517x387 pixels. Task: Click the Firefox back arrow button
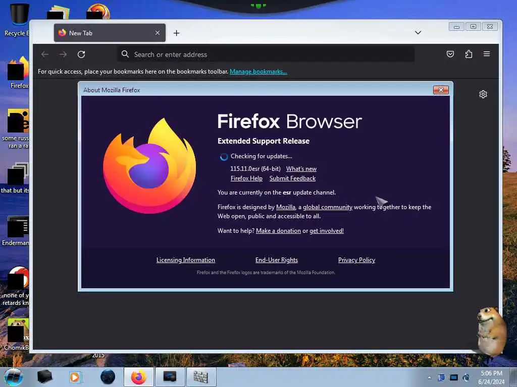pyautogui.click(x=45, y=54)
